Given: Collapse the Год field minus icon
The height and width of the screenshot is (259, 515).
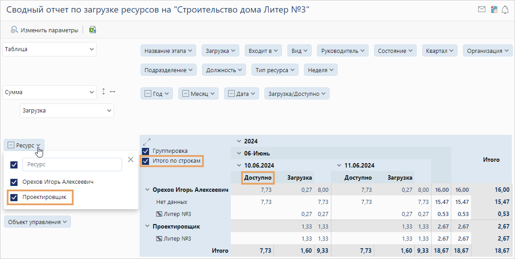Looking at the screenshot, I should tap(148, 94).
